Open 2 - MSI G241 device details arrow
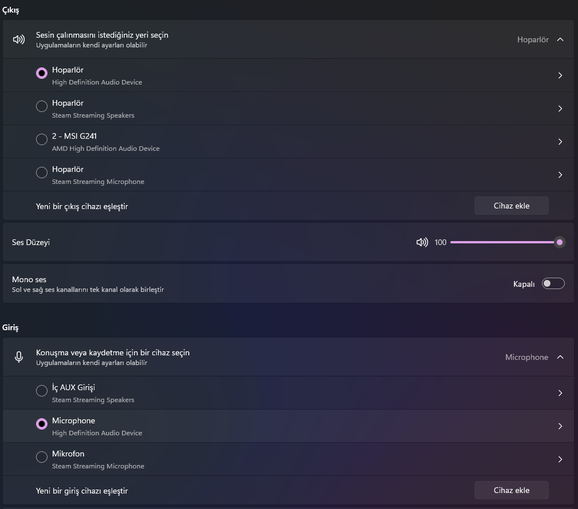The height and width of the screenshot is (509, 578). [x=560, y=142]
